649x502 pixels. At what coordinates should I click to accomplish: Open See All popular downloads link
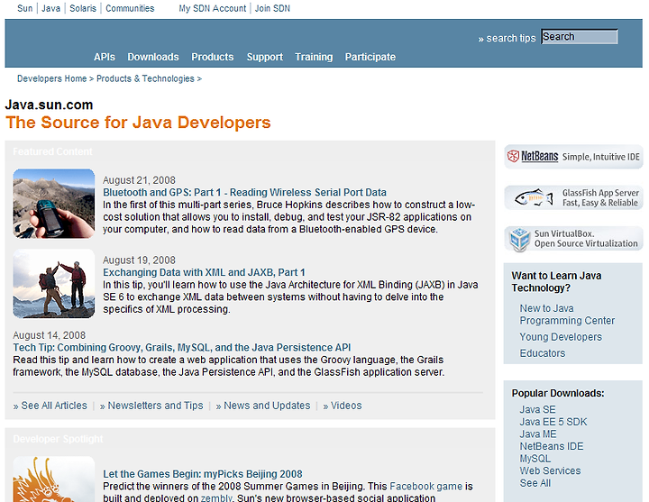point(535,483)
